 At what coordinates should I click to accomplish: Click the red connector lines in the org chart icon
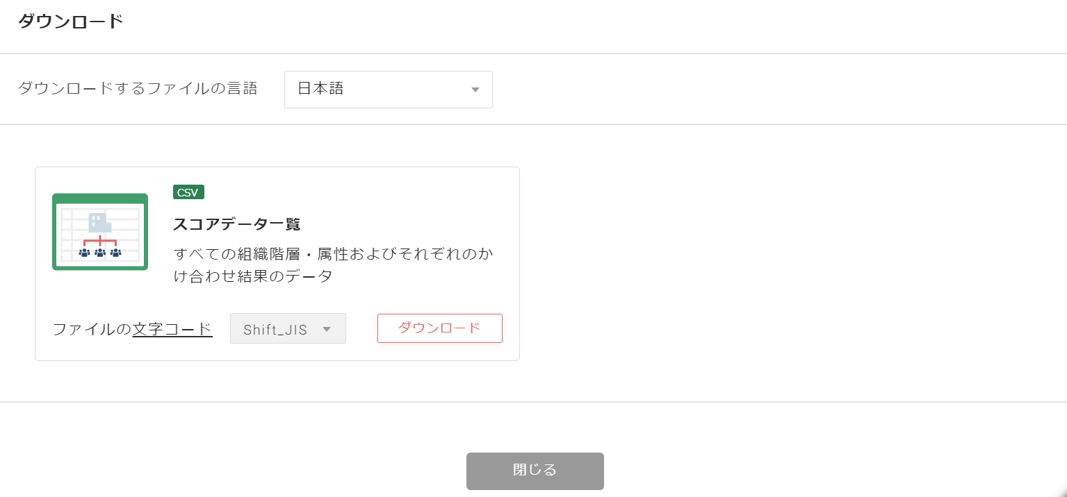tap(100, 242)
